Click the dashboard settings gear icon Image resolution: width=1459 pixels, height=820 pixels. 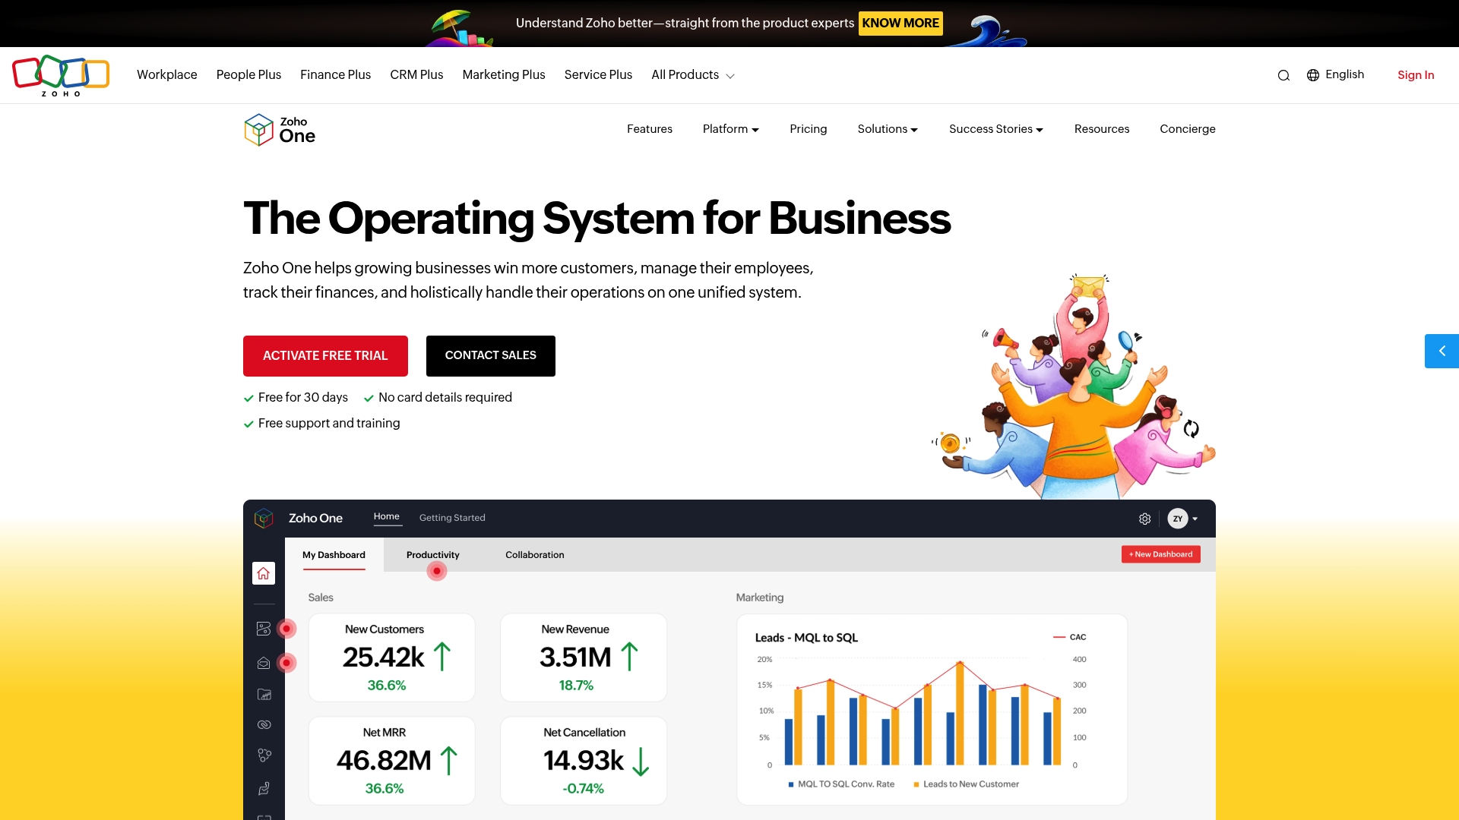tap(1145, 519)
